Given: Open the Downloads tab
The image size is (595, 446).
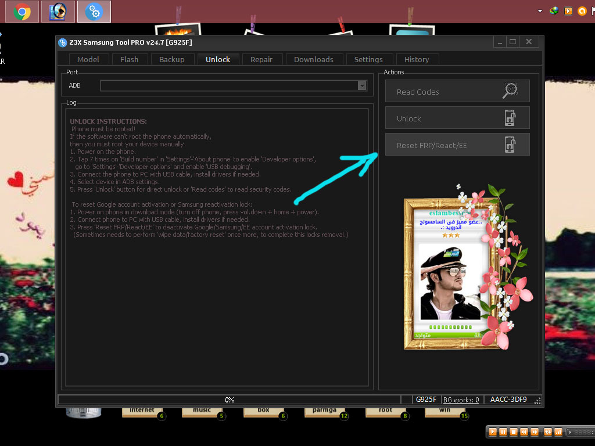Looking at the screenshot, I should pyautogui.click(x=314, y=60).
